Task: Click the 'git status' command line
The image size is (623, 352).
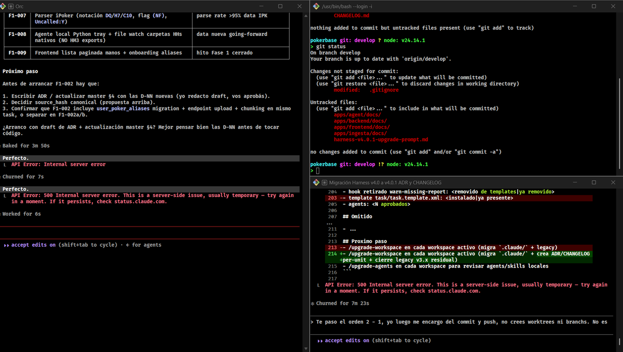Action: tap(331, 47)
